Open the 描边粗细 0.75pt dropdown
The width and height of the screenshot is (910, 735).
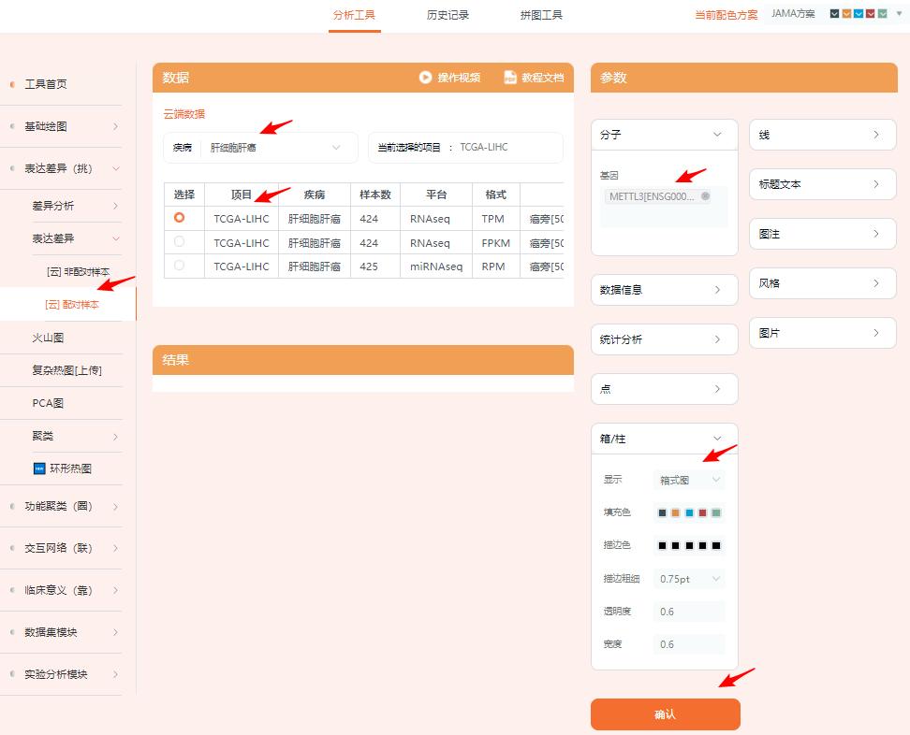(x=689, y=579)
